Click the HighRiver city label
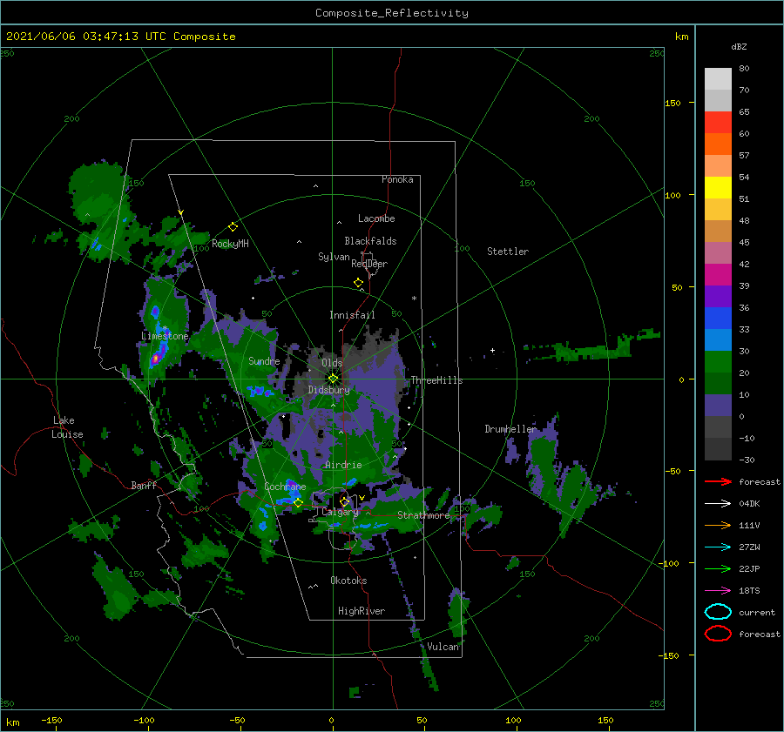Viewport: 784px width, 732px height. point(362,611)
